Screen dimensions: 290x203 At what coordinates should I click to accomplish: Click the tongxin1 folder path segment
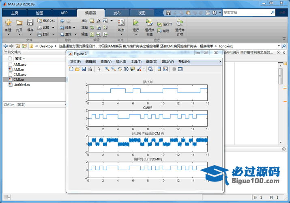tap(226, 46)
